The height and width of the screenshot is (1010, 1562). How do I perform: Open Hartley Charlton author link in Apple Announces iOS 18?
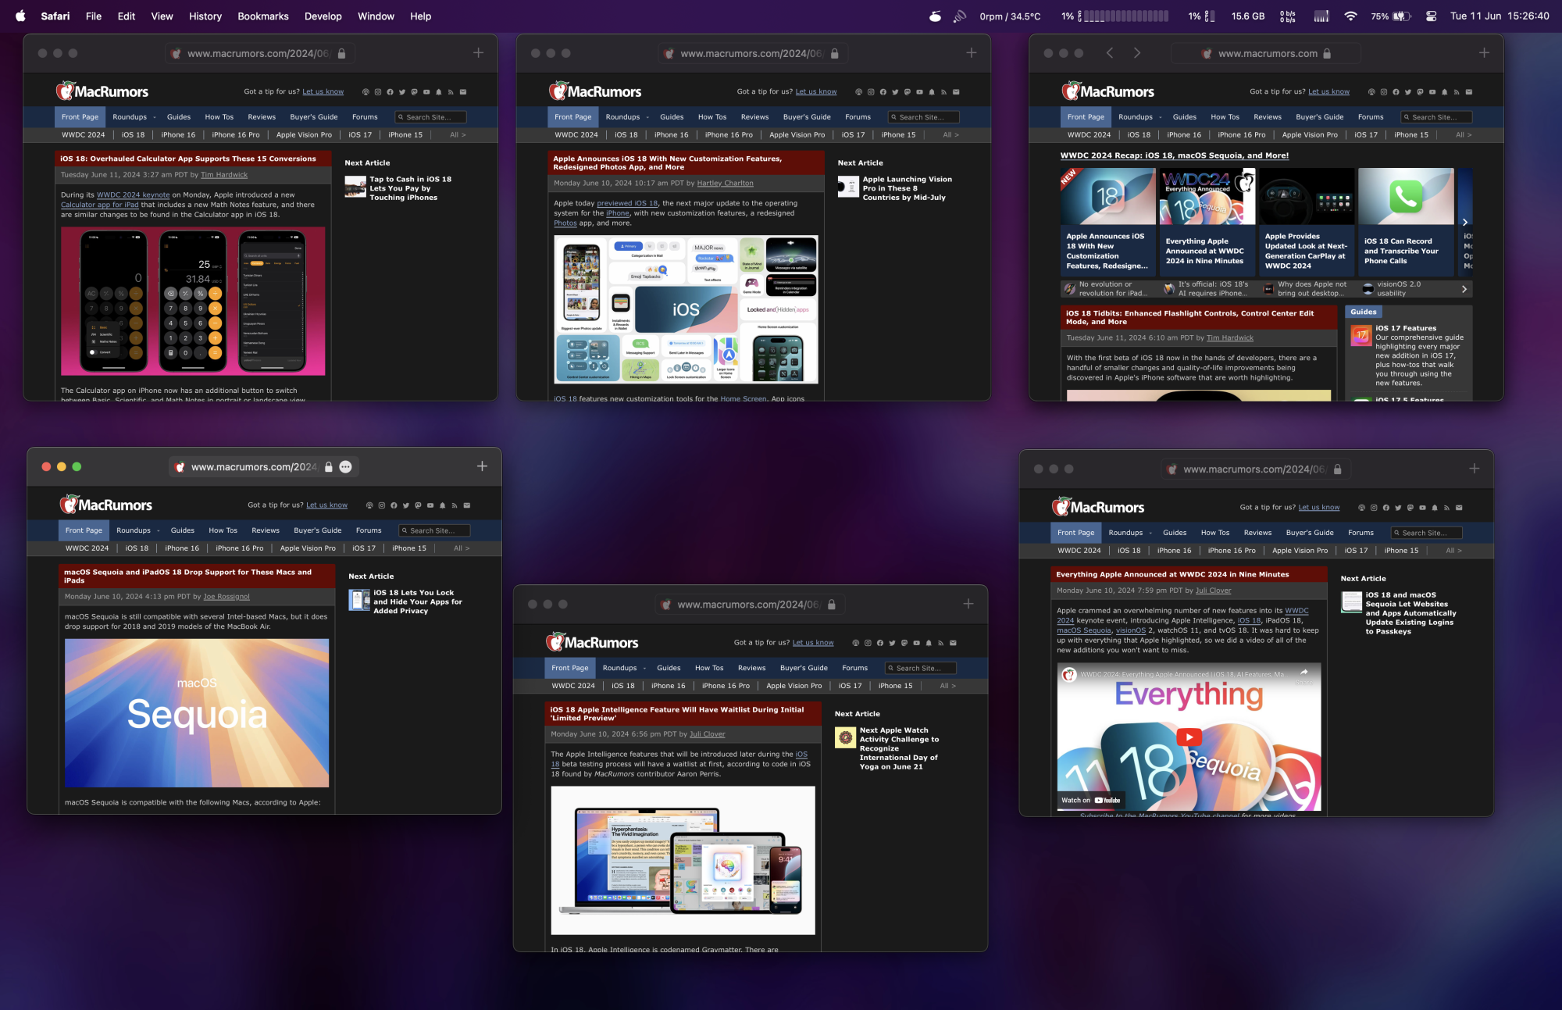(725, 184)
